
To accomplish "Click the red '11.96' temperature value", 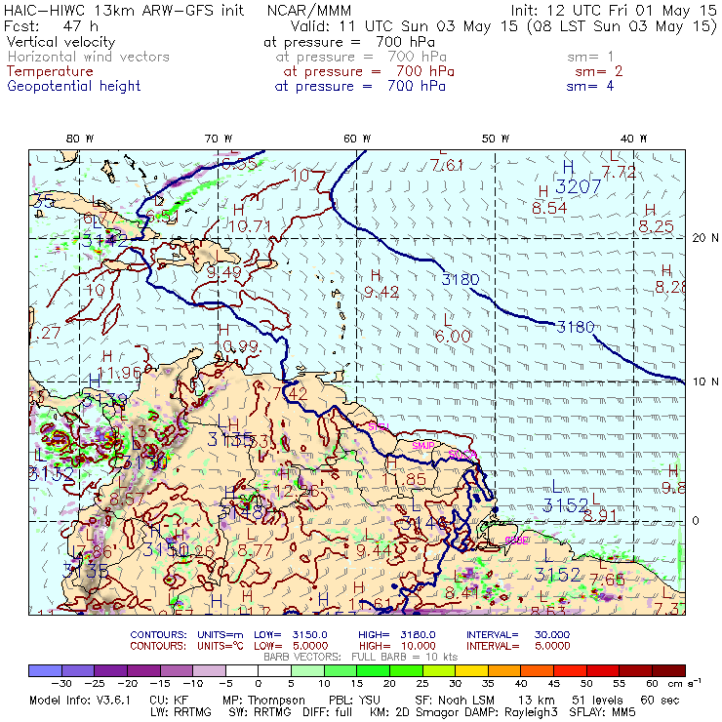I will tap(119, 373).
